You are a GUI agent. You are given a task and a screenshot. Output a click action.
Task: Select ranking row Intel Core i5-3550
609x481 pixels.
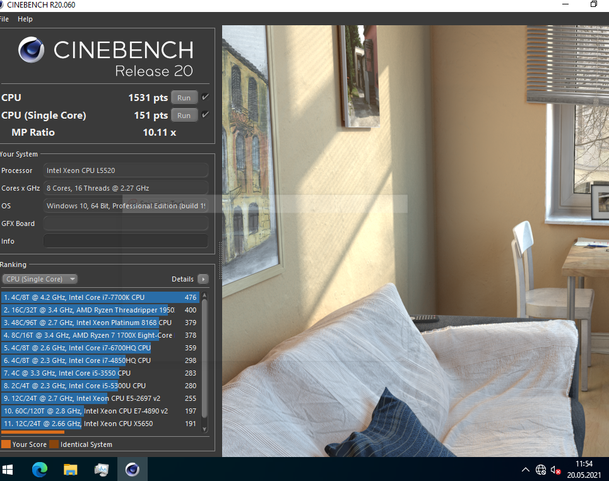click(100, 373)
